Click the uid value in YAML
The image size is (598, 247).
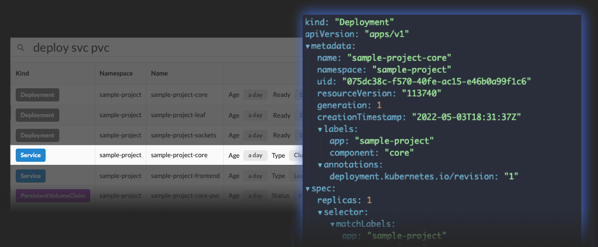(x=436, y=82)
